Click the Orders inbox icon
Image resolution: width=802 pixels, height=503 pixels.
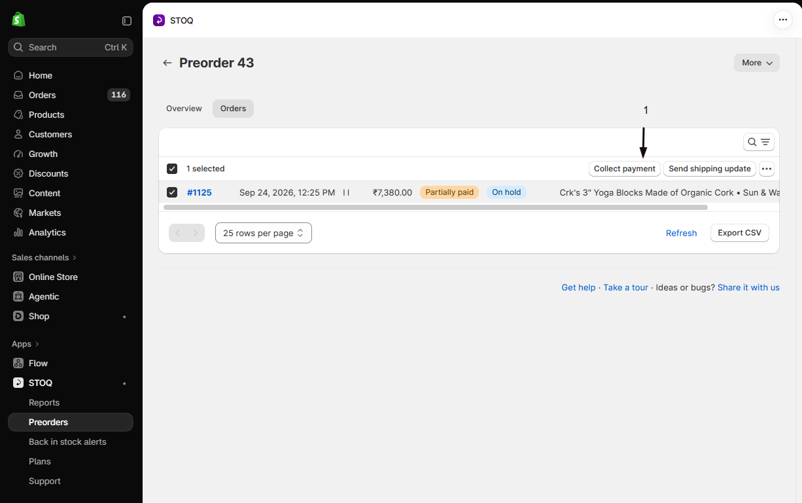(x=18, y=95)
